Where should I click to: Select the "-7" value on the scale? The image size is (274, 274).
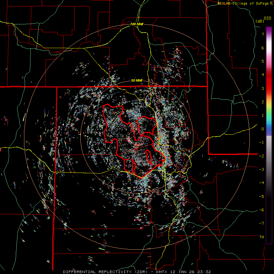tap(262, 223)
